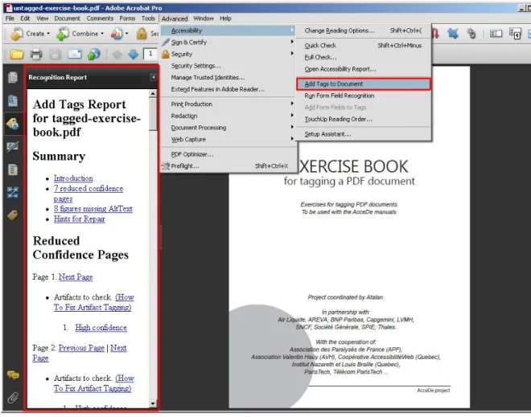Open 7 reduced confidence pages link
The width and height of the screenshot is (531, 417).
(88, 194)
